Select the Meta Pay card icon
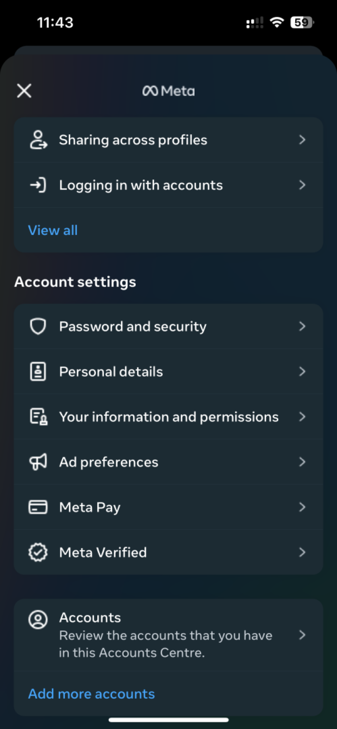 click(x=38, y=507)
